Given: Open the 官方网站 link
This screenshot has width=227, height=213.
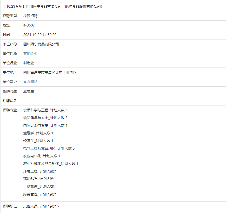Looking at the screenshot, I should click(x=31, y=82).
